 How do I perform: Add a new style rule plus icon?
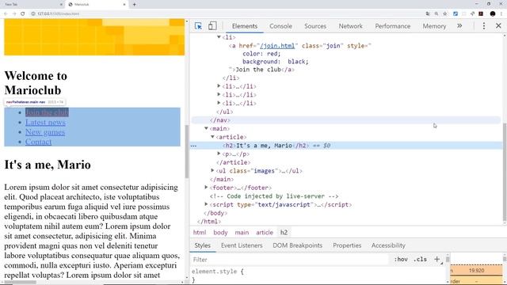[436, 259]
